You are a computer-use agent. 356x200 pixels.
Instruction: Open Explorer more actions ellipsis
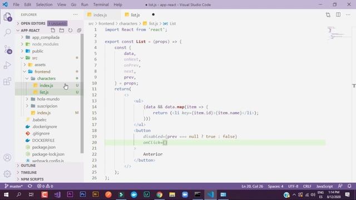(x=75, y=15)
